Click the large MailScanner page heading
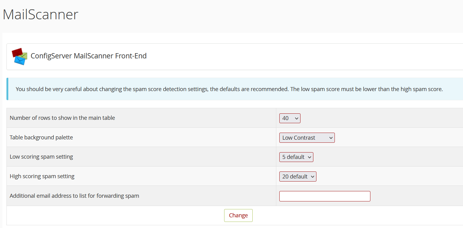463x228 pixels. pyautogui.click(x=40, y=14)
